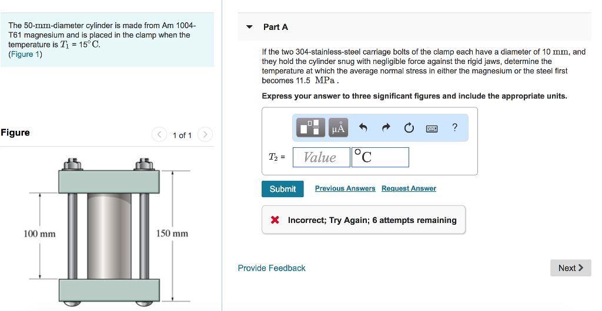Open the templates fraction tool icon

point(310,127)
